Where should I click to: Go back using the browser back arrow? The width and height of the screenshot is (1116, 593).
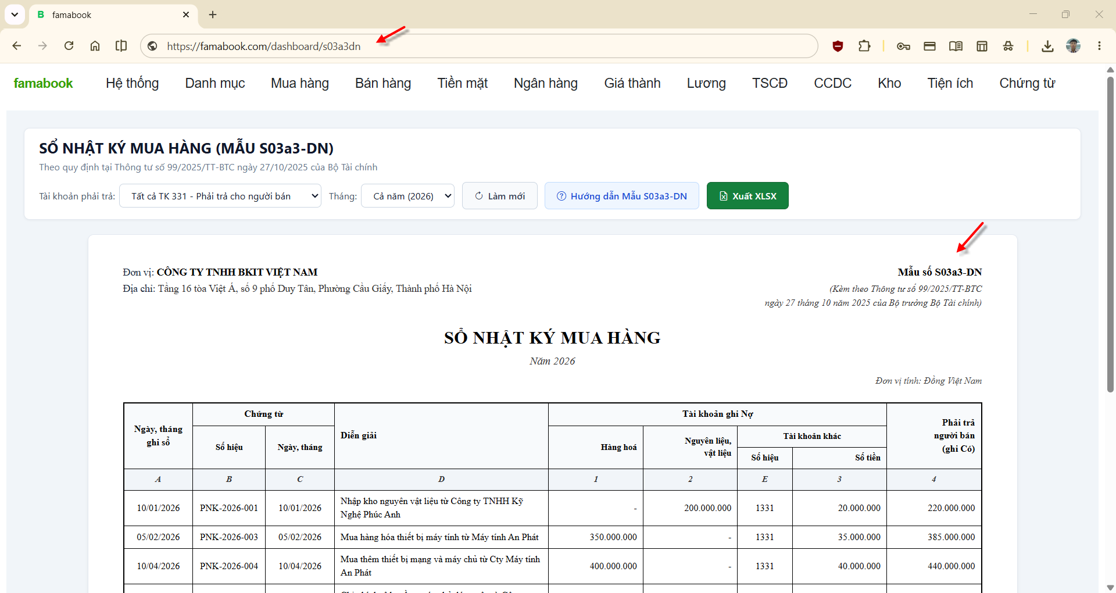pos(17,46)
